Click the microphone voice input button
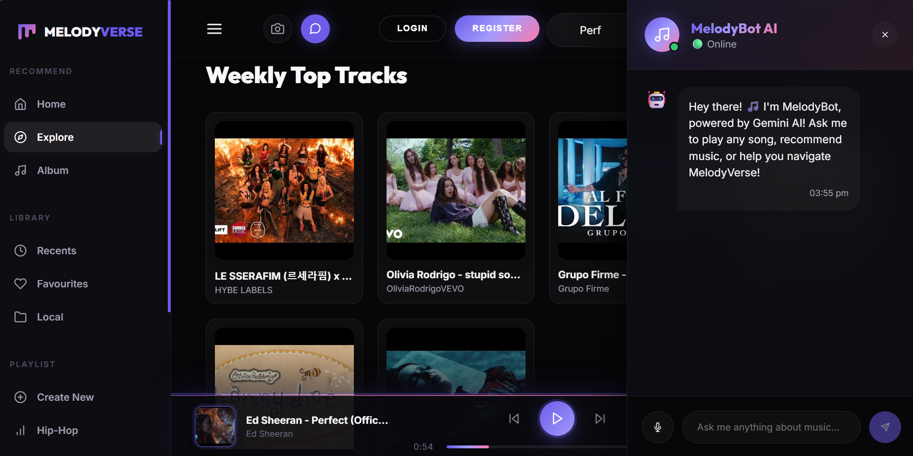Screen dimensions: 913x456 [657, 427]
